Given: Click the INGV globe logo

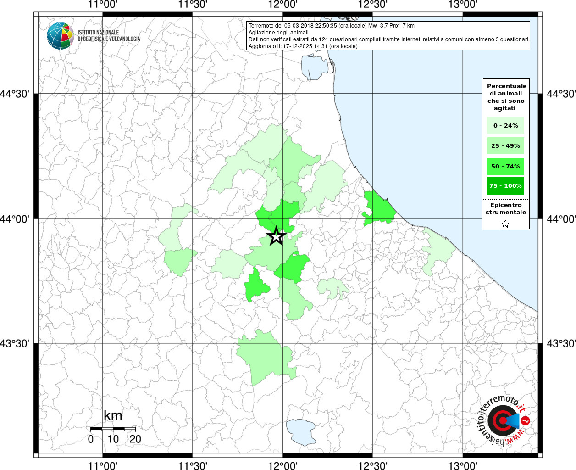Looking at the screenshot, I should [60, 36].
